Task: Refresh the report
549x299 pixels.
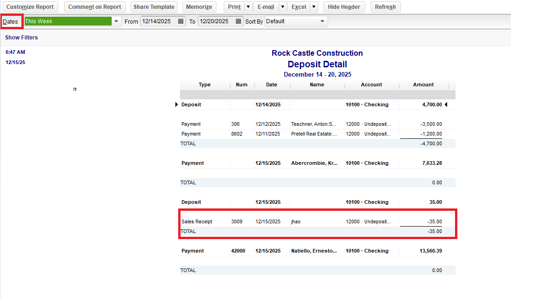Action: 385,7
